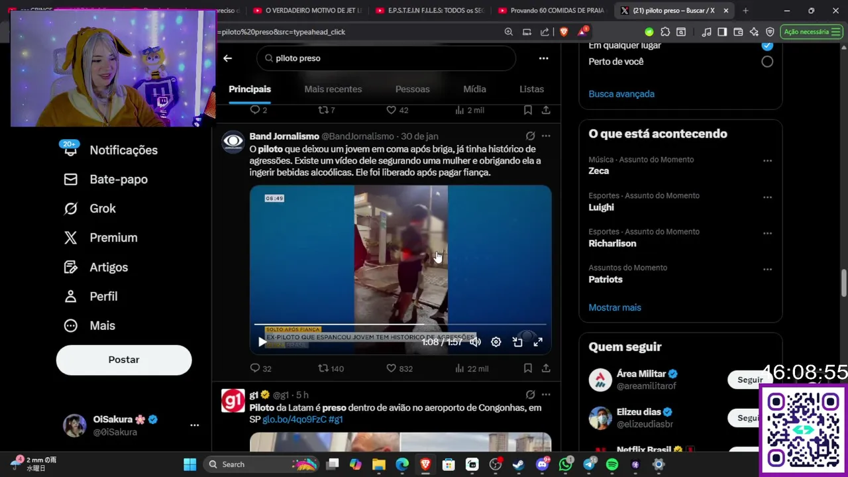Open the glo.bo/4qo9FzC link
Image resolution: width=848 pixels, height=477 pixels.
coord(294,419)
